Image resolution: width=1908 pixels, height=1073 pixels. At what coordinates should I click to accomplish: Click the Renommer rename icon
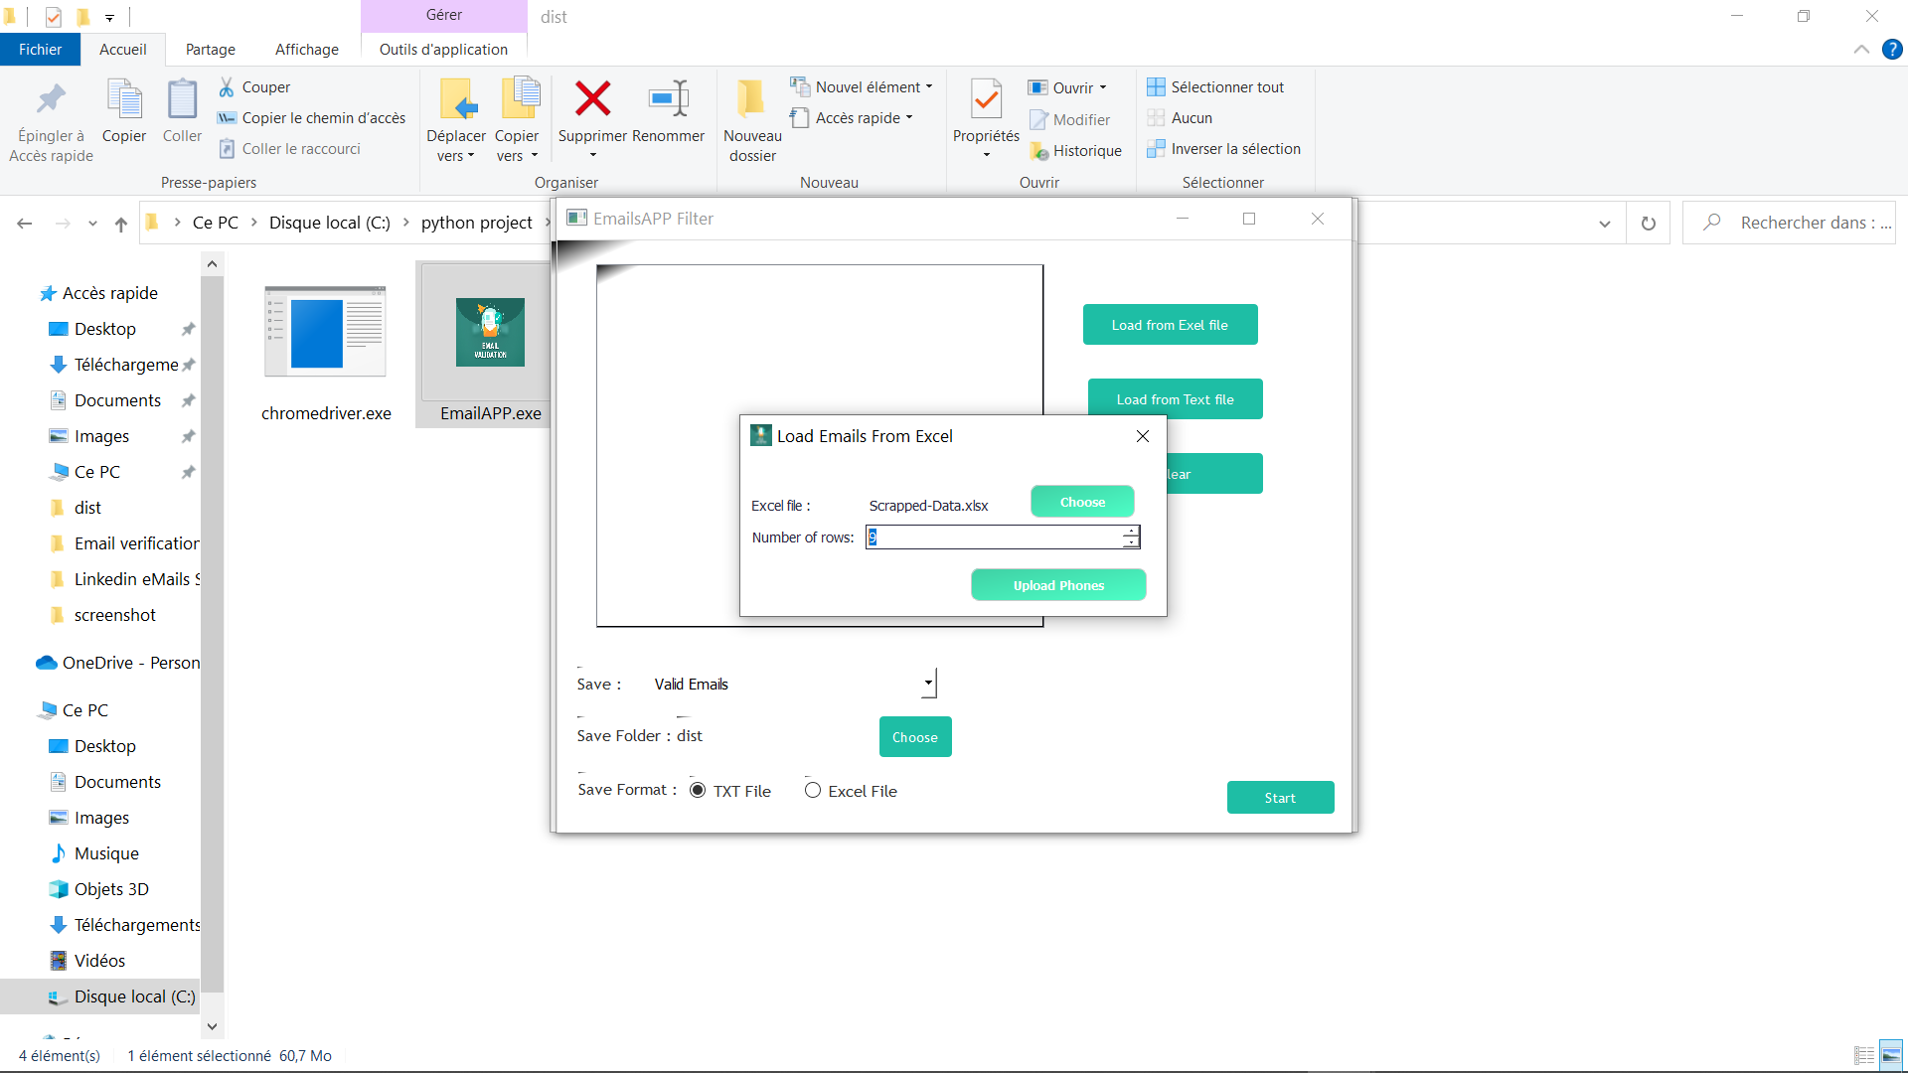(x=668, y=99)
